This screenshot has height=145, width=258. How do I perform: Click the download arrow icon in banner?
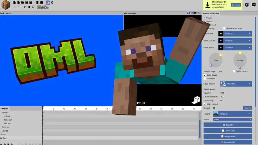(208, 5)
